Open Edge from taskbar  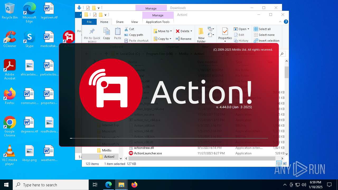pos(109,185)
